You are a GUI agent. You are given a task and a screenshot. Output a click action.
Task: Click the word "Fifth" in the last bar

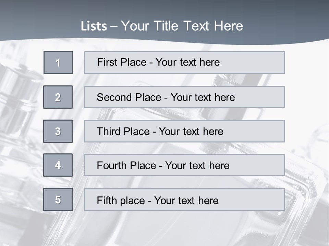click(x=107, y=201)
